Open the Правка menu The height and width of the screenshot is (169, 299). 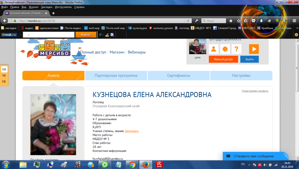pos(15,7)
